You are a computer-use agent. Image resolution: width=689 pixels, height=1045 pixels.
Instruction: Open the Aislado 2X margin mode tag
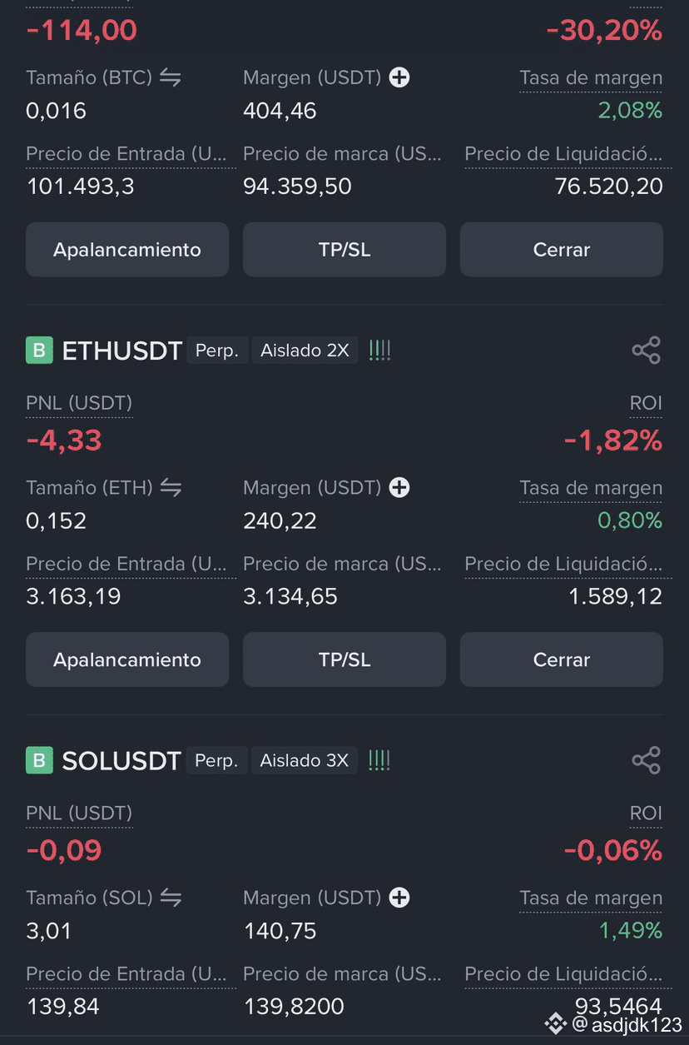click(305, 351)
